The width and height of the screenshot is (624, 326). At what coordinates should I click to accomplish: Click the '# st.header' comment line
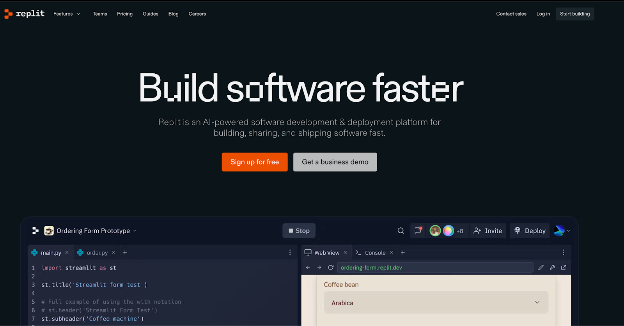pos(99,310)
